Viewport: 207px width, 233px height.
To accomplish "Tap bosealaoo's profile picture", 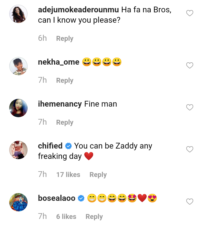I will (x=18, y=202).
